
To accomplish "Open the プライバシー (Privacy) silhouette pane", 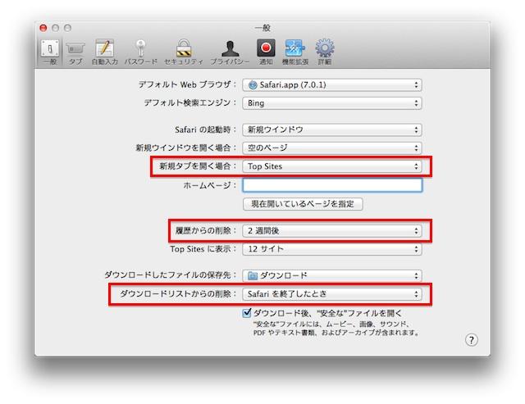I will (x=230, y=52).
